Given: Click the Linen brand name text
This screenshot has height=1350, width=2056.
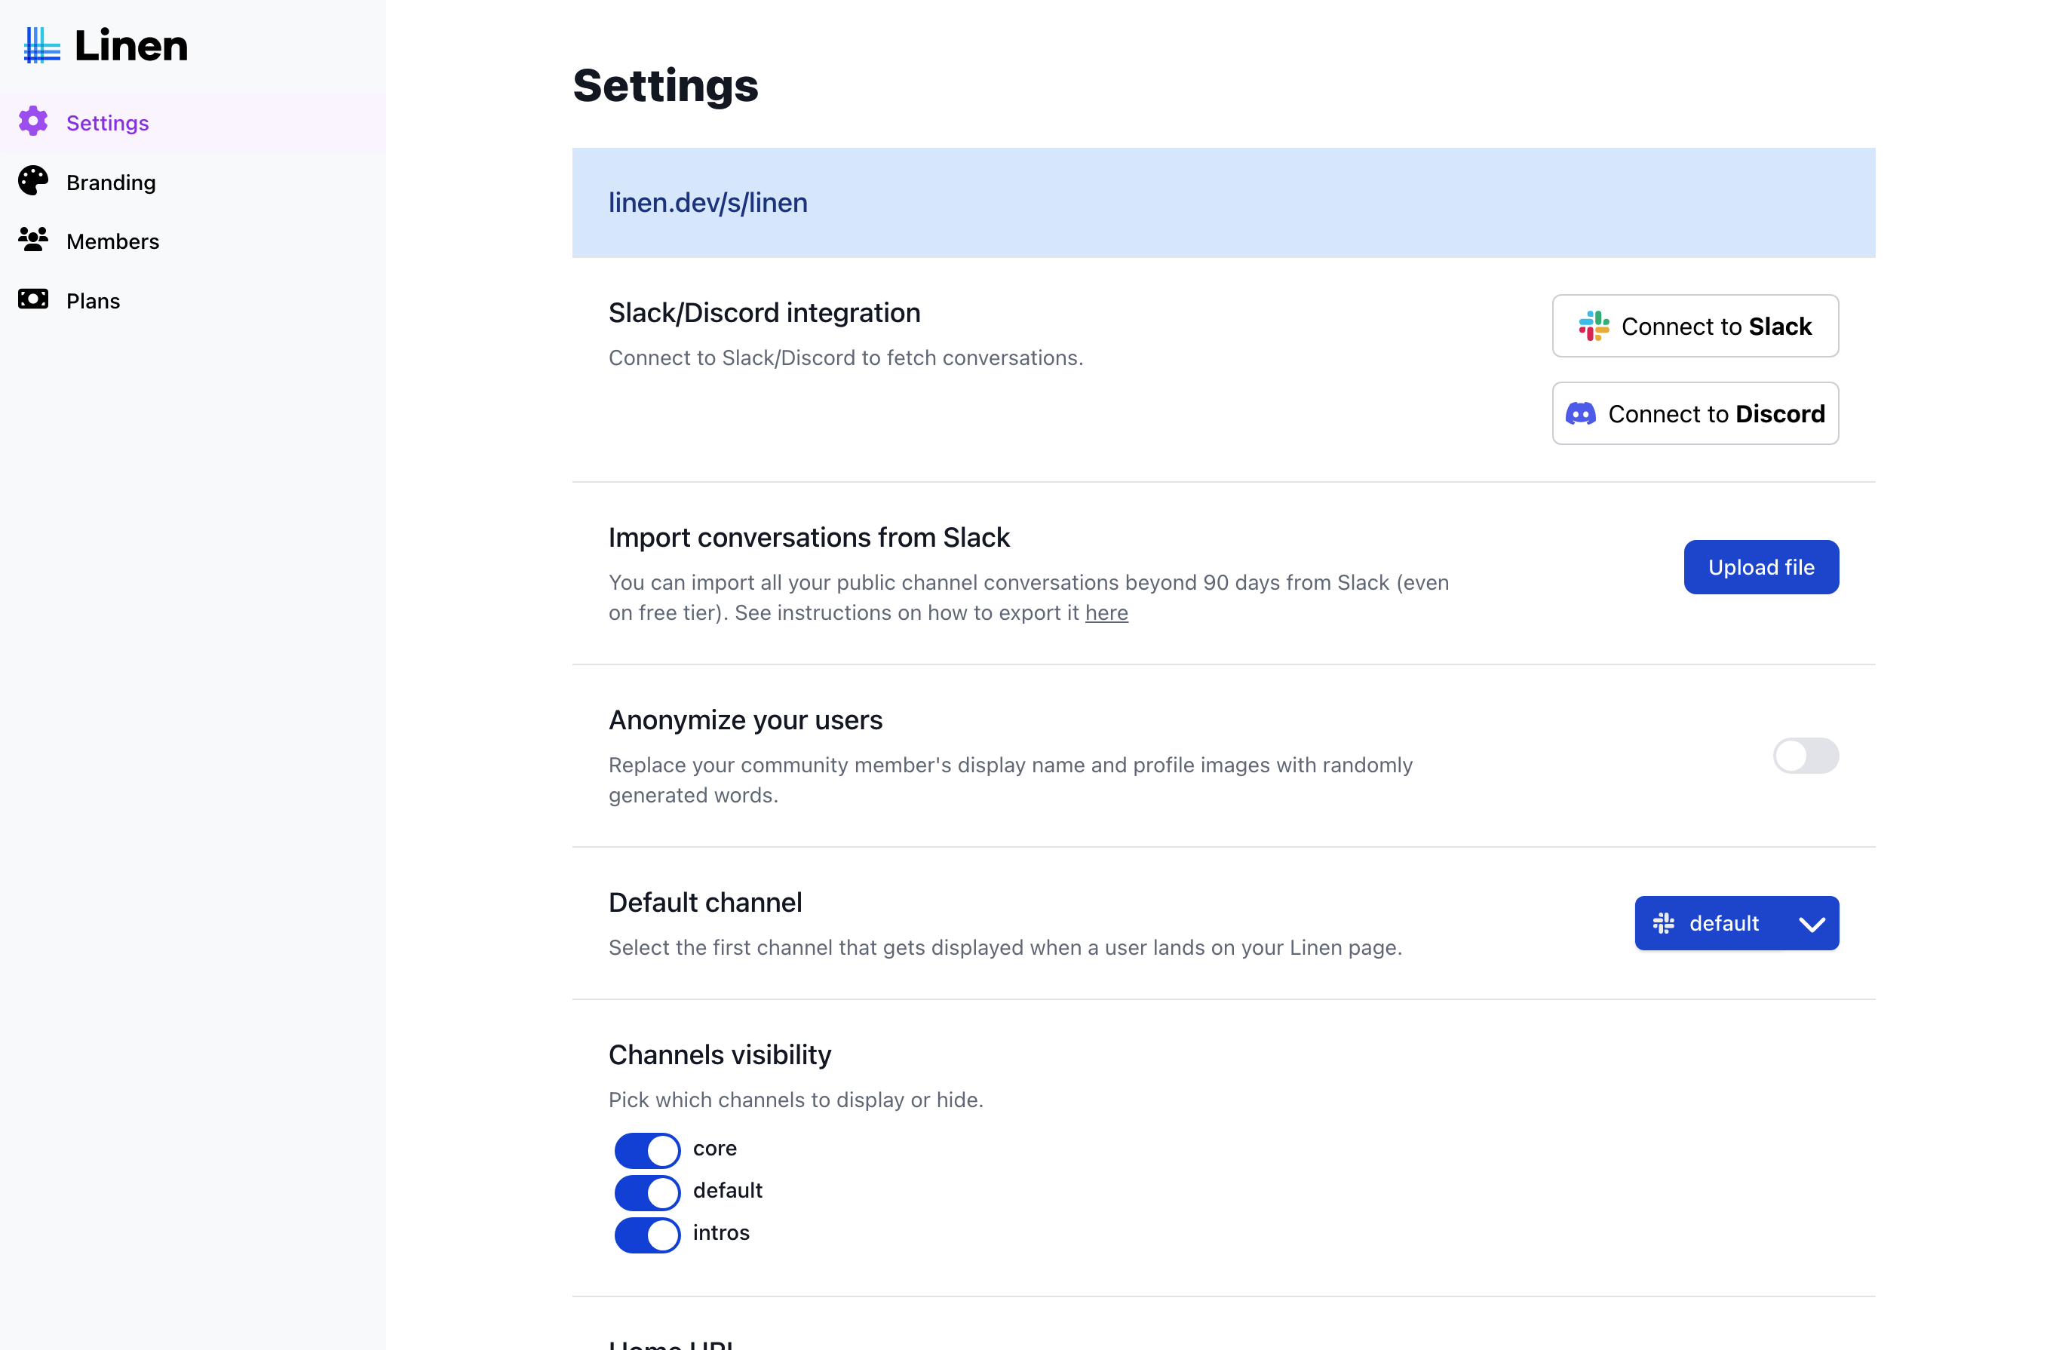Looking at the screenshot, I should pyautogui.click(x=131, y=45).
